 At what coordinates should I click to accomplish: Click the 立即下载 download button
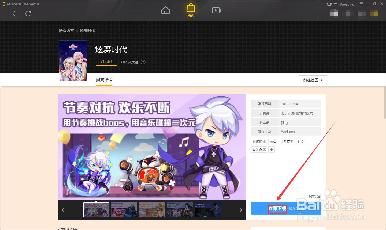[x=286, y=208]
